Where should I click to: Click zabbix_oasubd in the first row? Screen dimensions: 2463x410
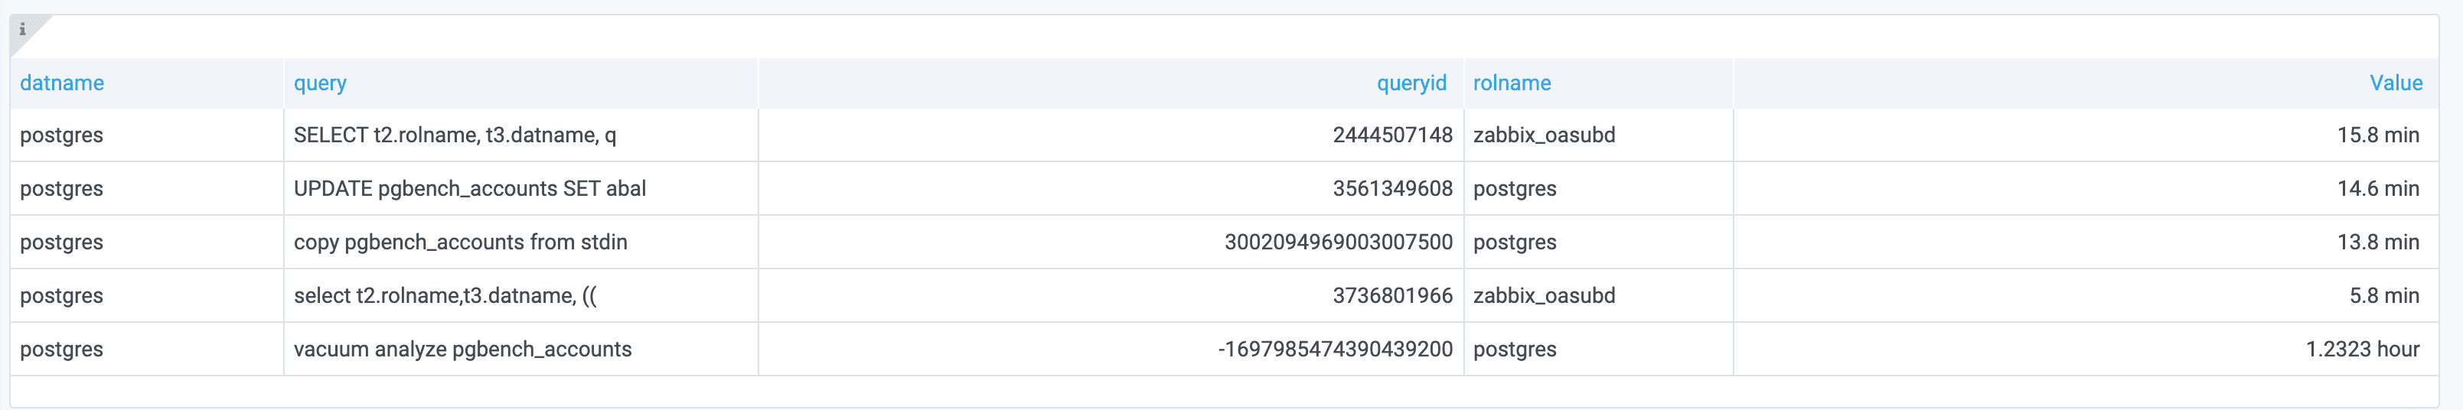tap(1544, 135)
